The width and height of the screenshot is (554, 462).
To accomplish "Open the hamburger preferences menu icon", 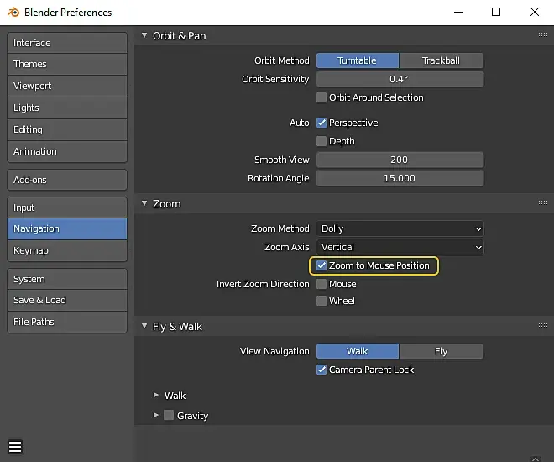I will (x=15, y=447).
